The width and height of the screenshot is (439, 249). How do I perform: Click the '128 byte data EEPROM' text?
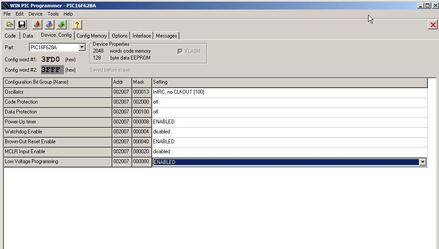coord(122,58)
